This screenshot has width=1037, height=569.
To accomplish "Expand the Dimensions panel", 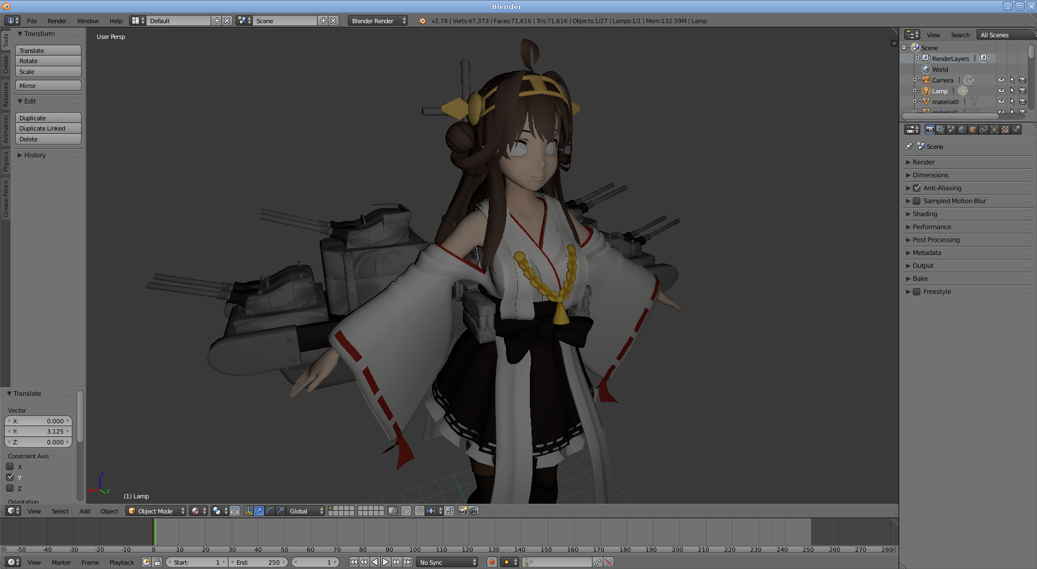I will point(930,175).
